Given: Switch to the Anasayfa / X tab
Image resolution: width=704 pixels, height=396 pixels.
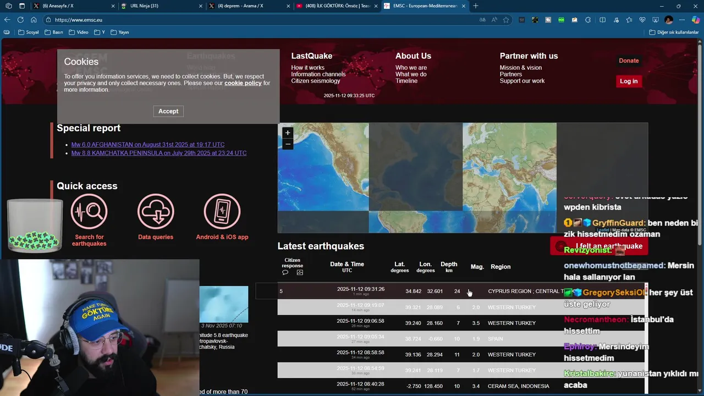Looking at the screenshot, I should [x=73, y=6].
